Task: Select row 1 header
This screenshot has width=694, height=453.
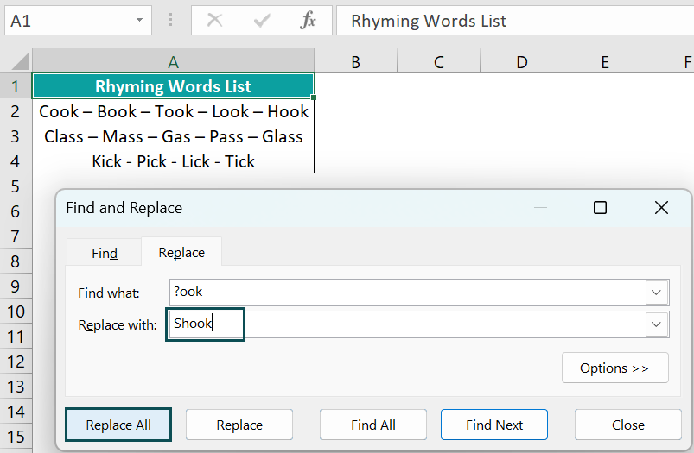Action: click(16, 85)
